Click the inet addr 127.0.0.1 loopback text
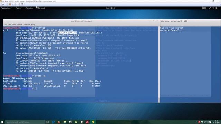This screenshot has width=221, height=124. [28, 55]
